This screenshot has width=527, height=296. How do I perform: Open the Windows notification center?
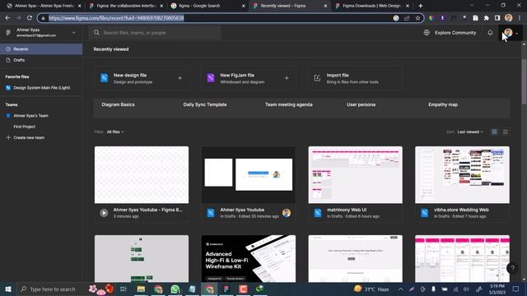516,289
